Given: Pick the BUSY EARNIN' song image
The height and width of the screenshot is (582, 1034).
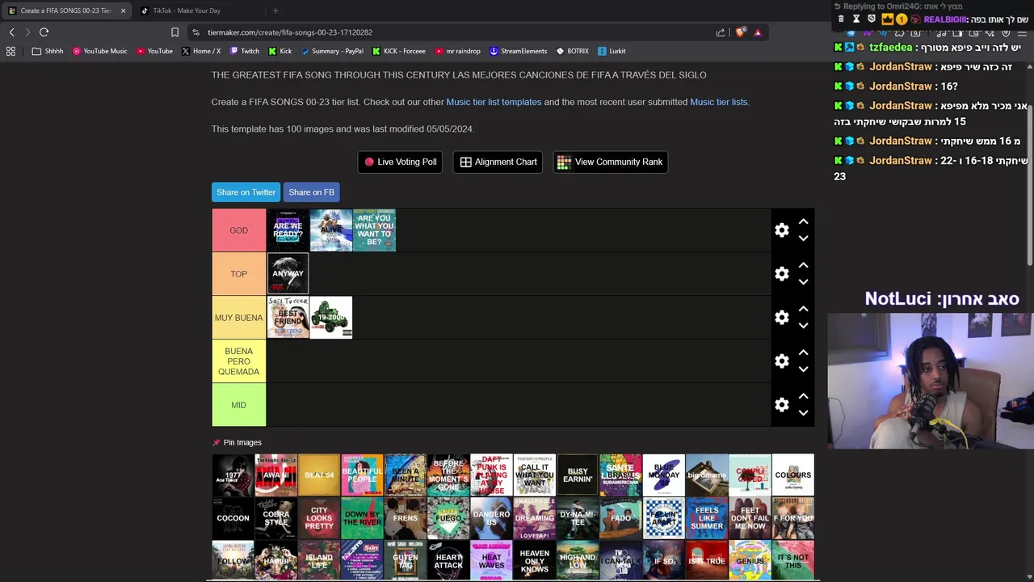Looking at the screenshot, I should pos(578,474).
